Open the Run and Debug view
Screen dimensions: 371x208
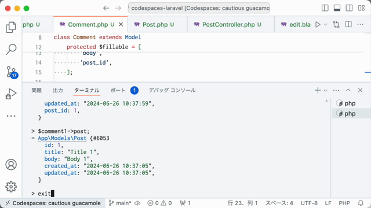click(11, 94)
